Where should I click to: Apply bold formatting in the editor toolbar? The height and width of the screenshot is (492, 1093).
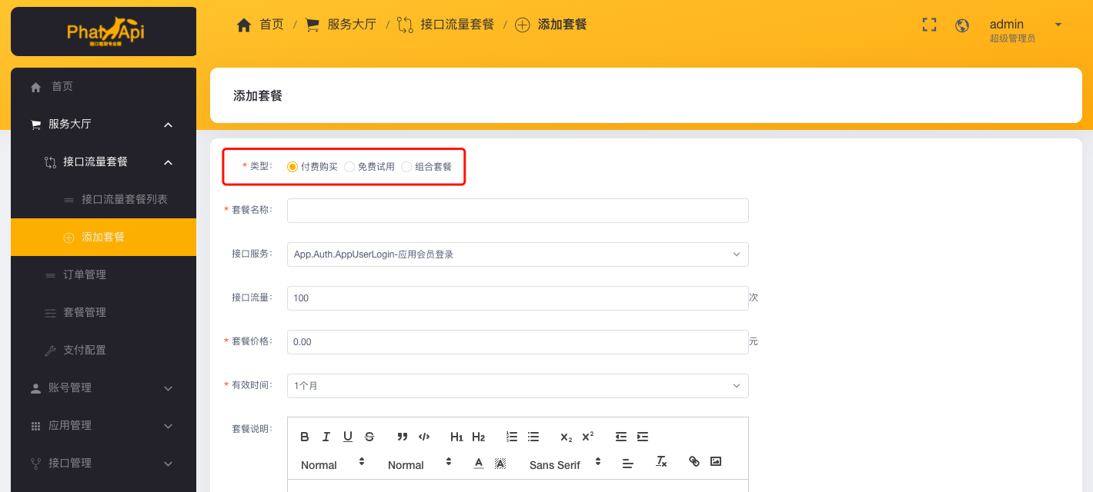305,437
